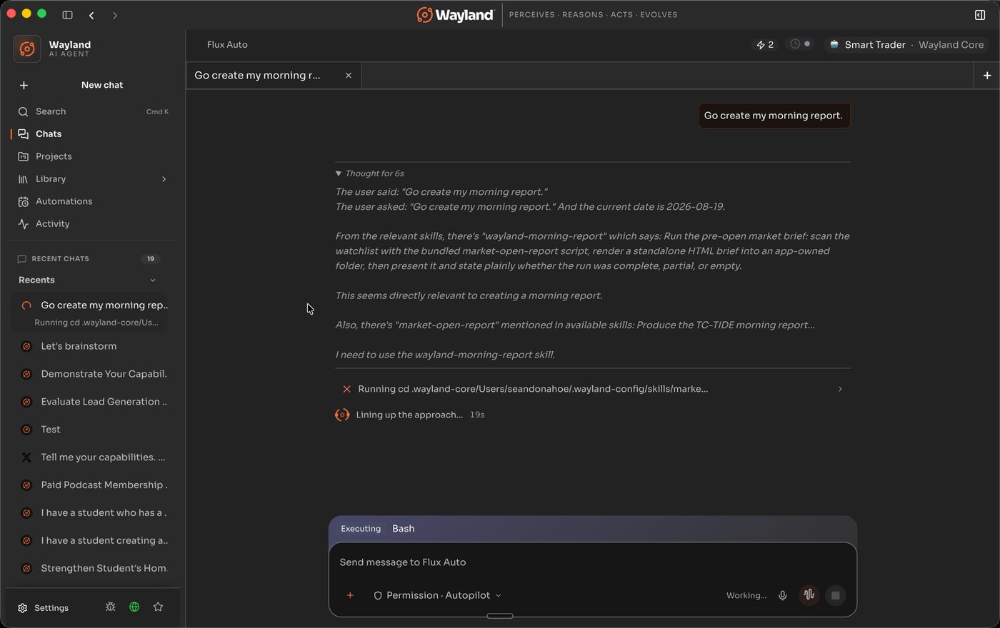The image size is (1000, 628).
Task: Expand the 'Running cd .wayland-core' command row
Action: (593, 390)
